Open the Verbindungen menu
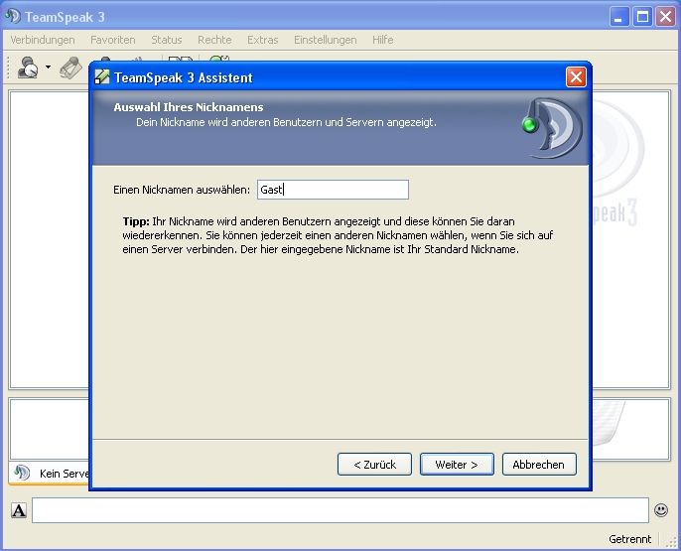681x551 pixels. [x=43, y=40]
